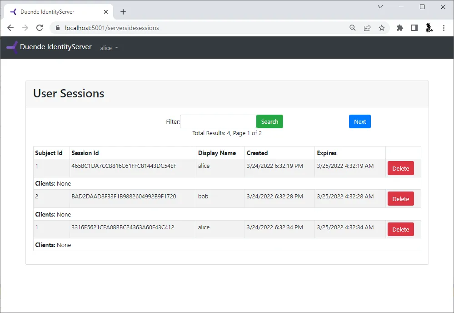Click inside the Filter input field
This screenshot has height=313, width=454.
tap(218, 121)
